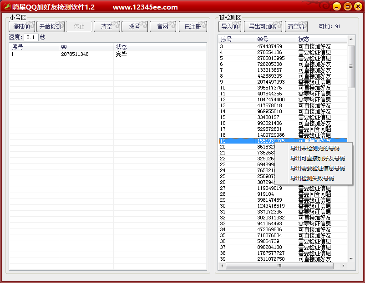Export addable numbers with 导出可加QQ
This screenshot has height=283, width=365.
coord(263,26)
